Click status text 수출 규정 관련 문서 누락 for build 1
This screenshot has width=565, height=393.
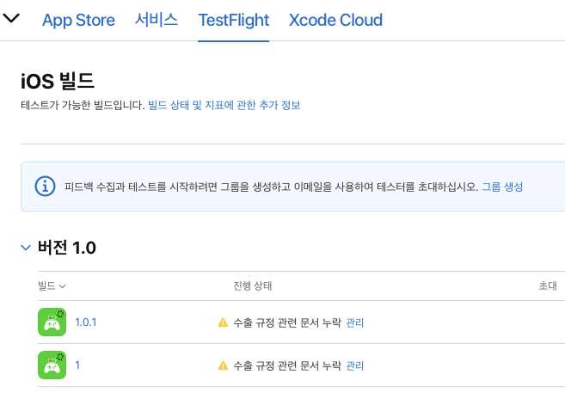click(287, 366)
